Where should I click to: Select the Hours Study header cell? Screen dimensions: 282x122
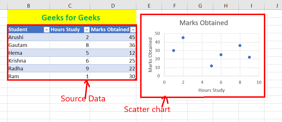[x=70, y=30]
